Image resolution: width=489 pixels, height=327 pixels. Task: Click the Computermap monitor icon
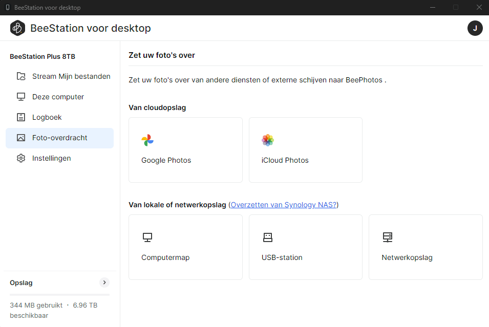147,237
